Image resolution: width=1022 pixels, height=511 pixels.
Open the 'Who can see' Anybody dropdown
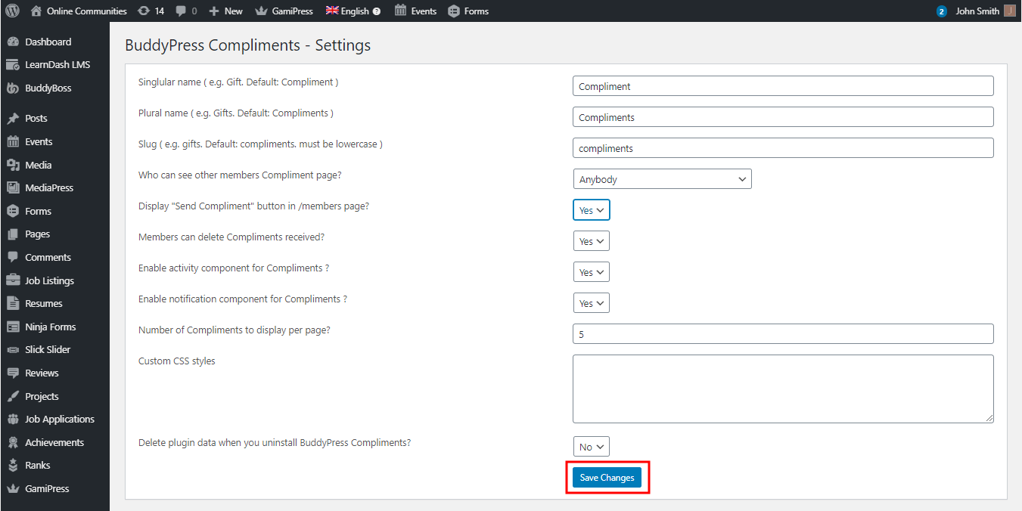pyautogui.click(x=662, y=179)
